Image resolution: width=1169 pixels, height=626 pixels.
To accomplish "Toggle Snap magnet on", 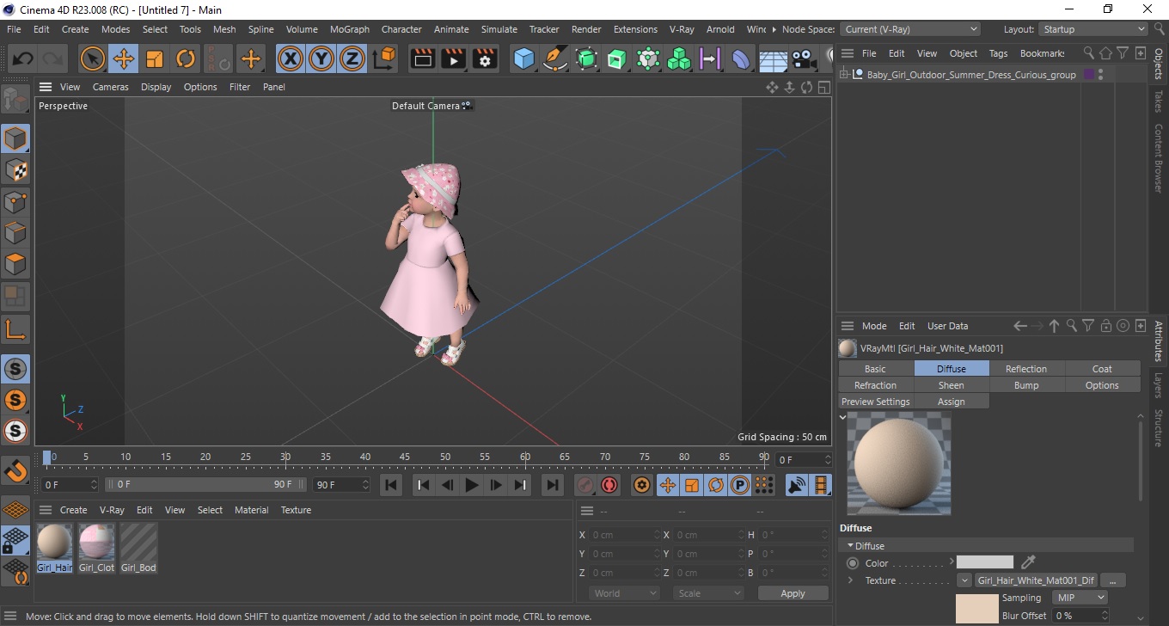I will (15, 471).
